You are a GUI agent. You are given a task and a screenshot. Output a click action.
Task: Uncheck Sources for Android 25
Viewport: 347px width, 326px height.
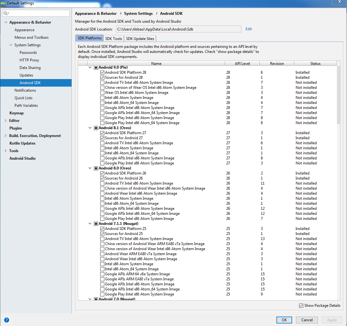coord(102,234)
